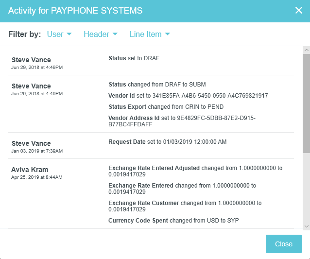Select the Aviva Kram user name
The image size is (310, 259).
coord(29,170)
